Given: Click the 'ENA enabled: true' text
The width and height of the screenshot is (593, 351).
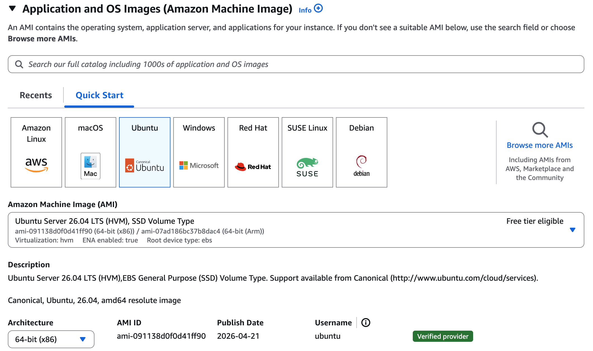Looking at the screenshot, I should coord(110,240).
